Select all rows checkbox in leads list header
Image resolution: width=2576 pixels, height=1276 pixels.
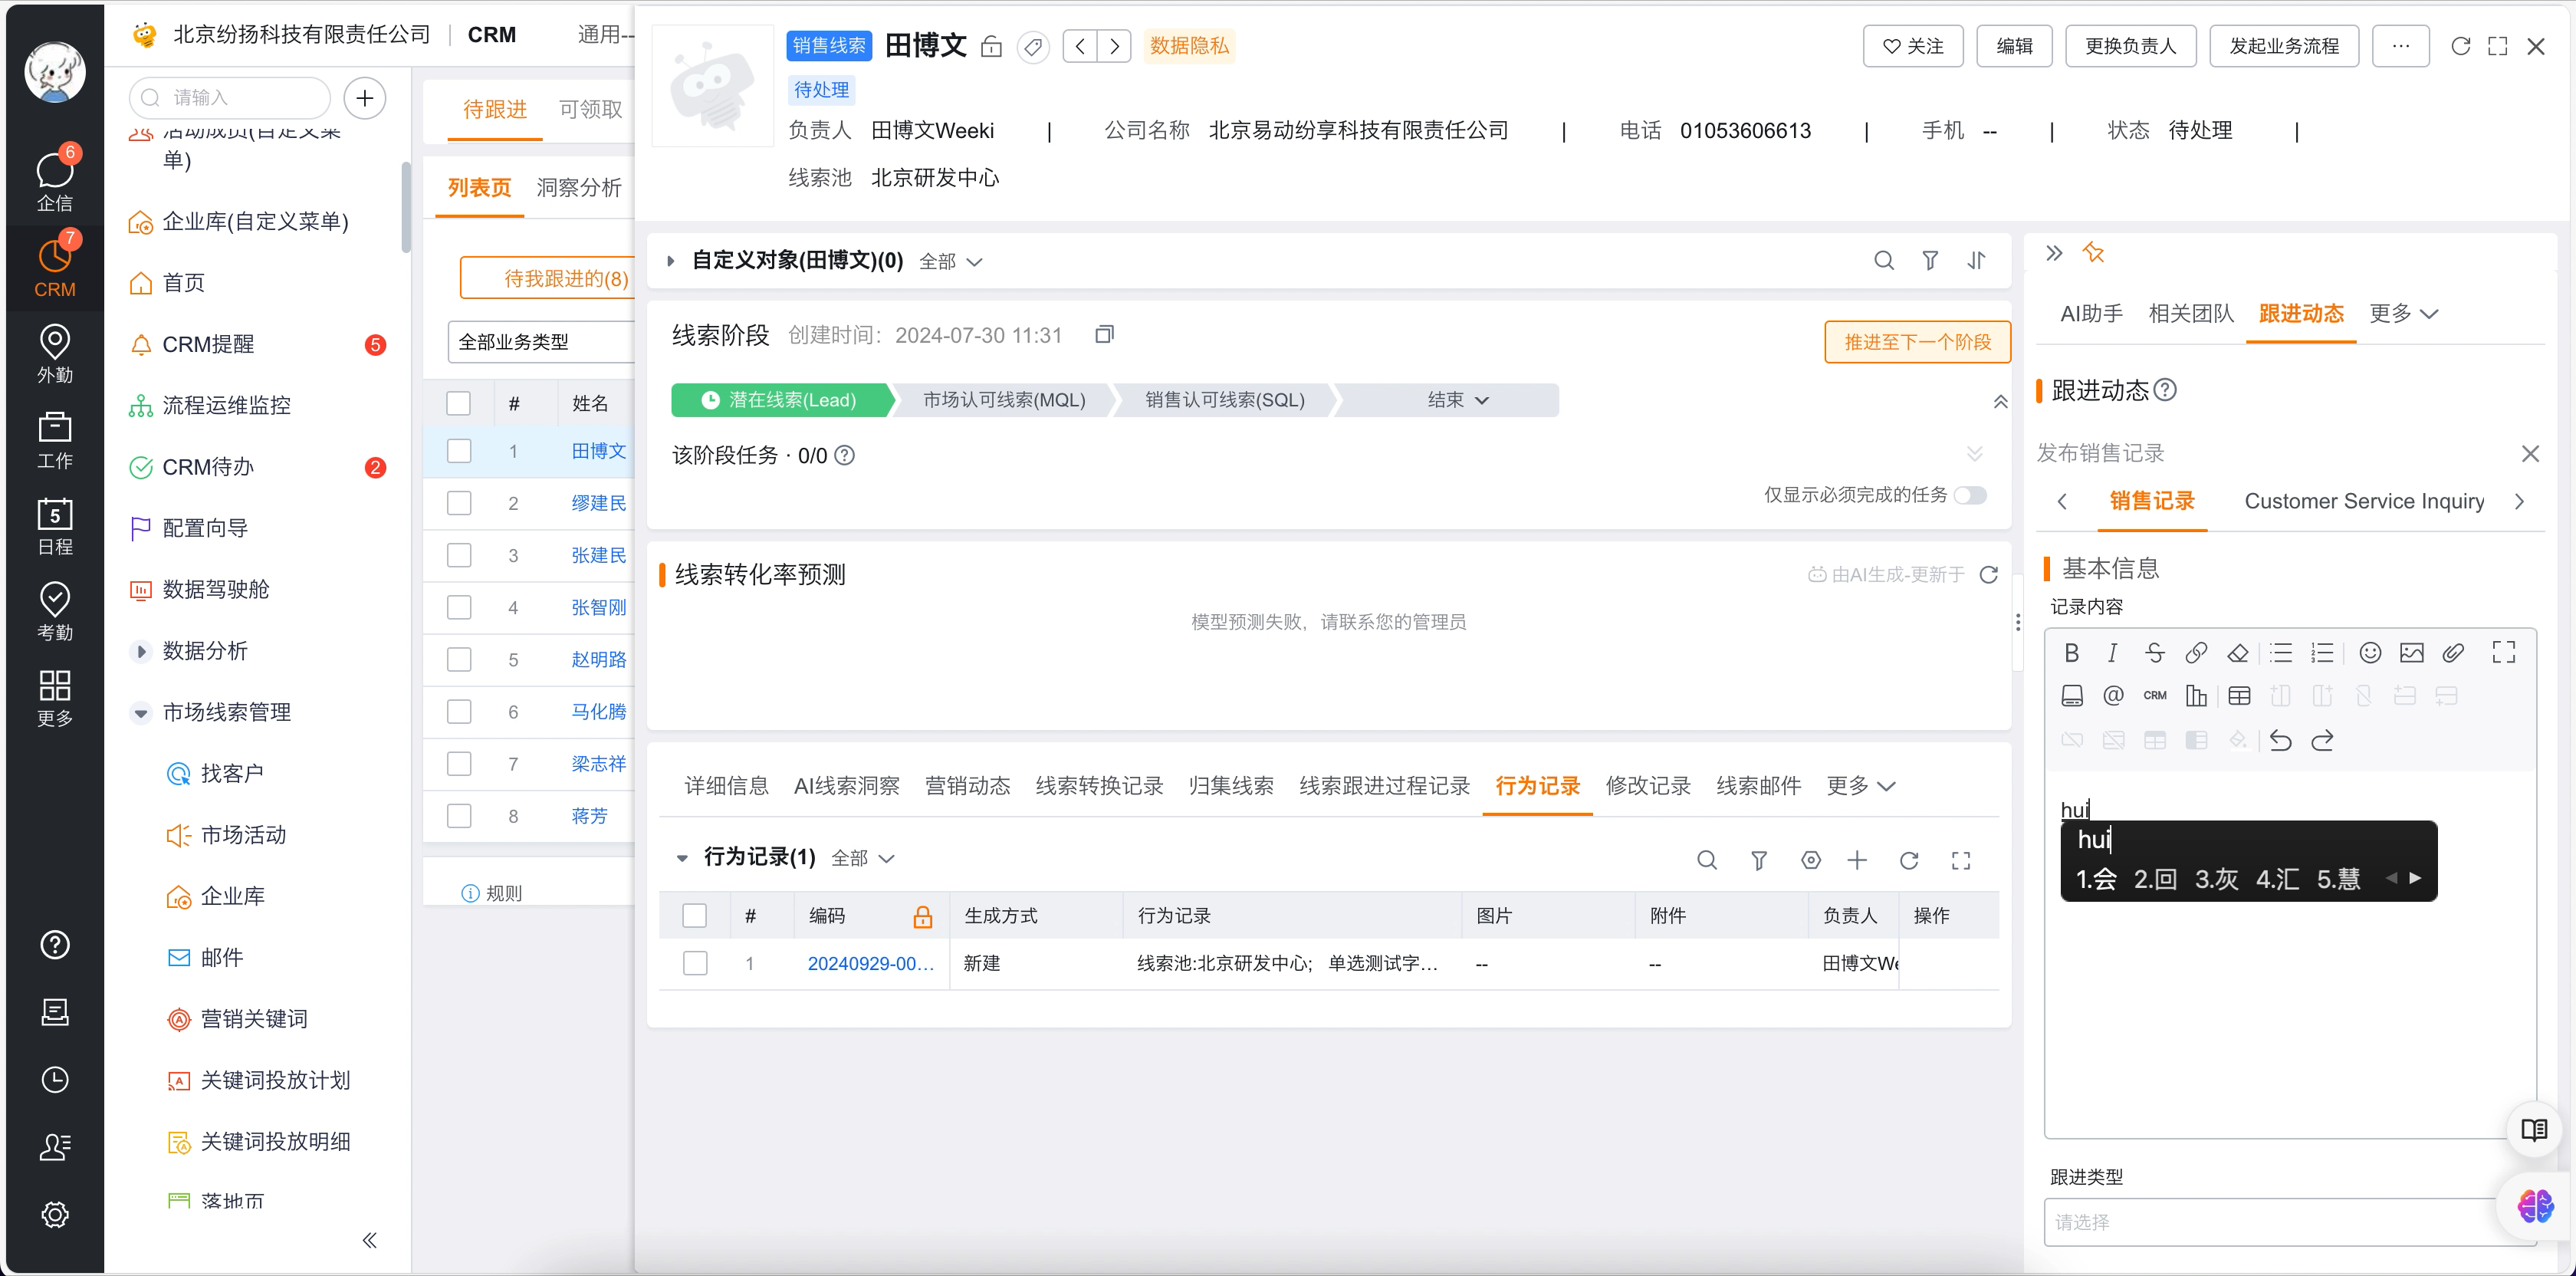tap(459, 403)
